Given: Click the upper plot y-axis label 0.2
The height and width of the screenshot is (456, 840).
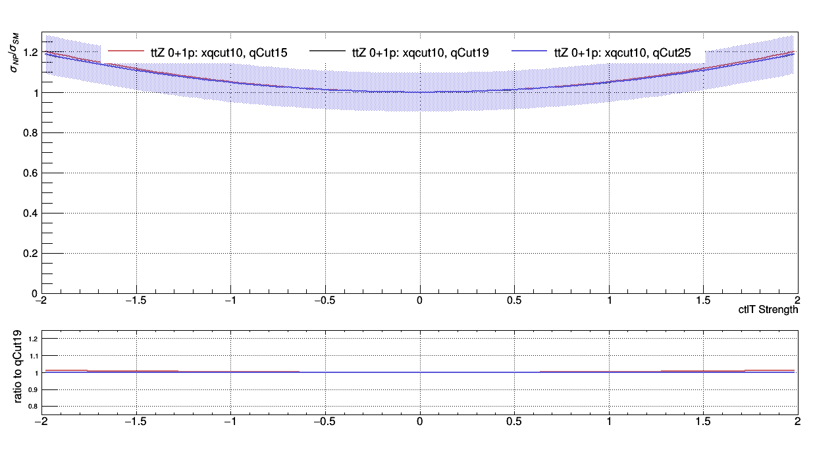Looking at the screenshot, I should 30,254.
